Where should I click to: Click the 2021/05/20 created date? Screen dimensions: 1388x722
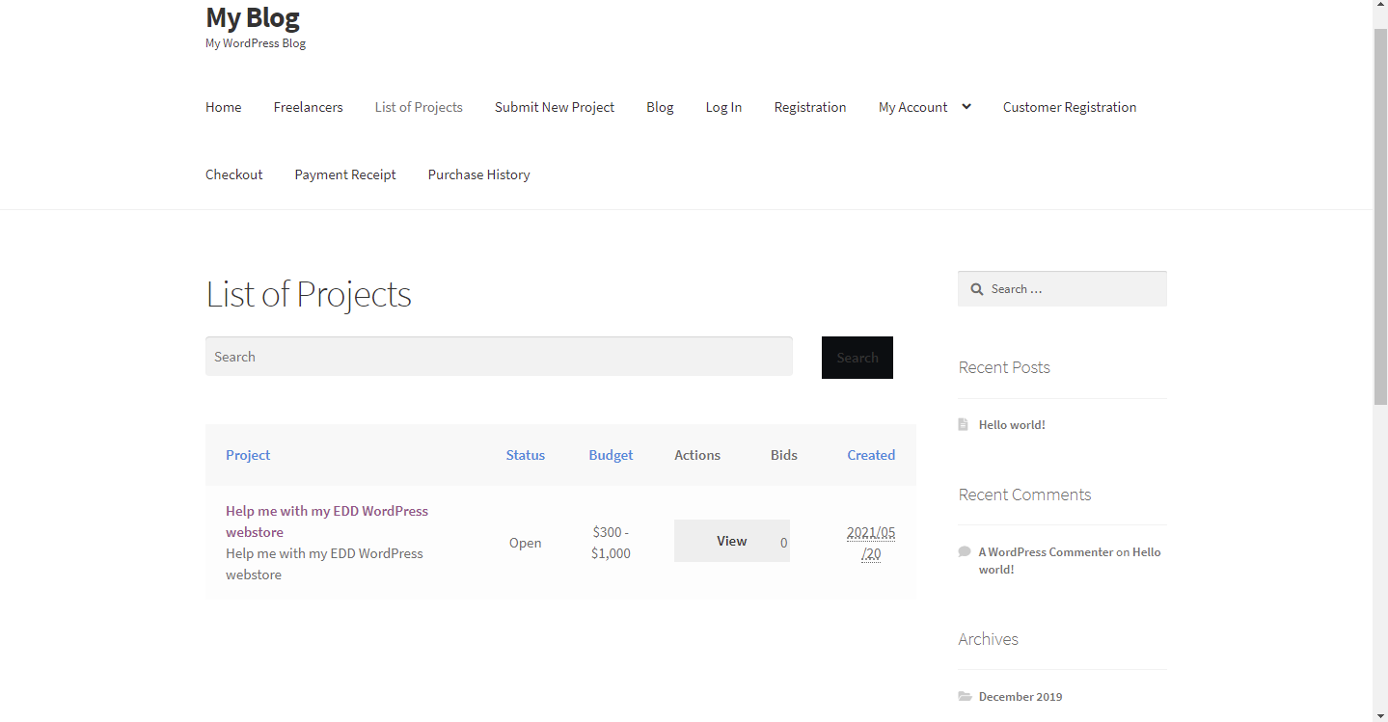[871, 543]
